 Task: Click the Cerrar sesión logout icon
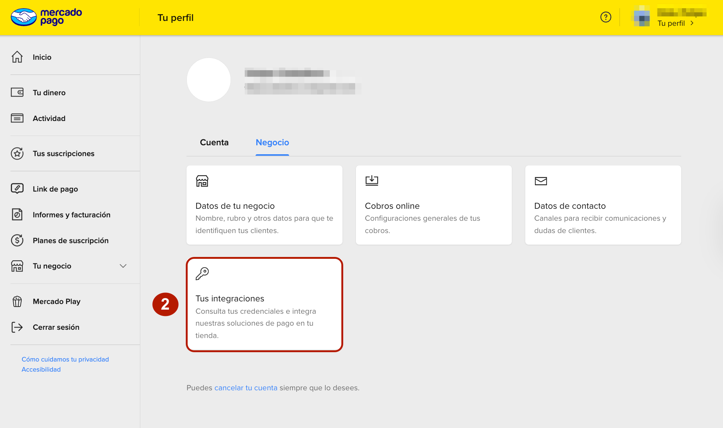click(17, 327)
